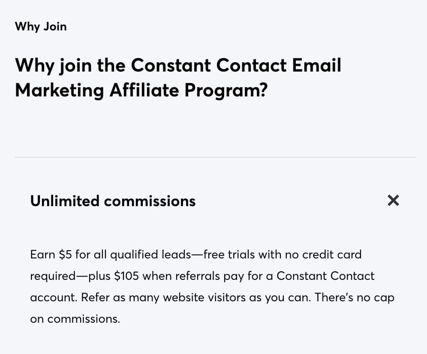Select the Why Join section label

pos(41,27)
